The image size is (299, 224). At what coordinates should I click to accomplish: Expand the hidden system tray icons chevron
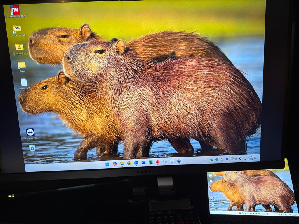(x=206, y=160)
